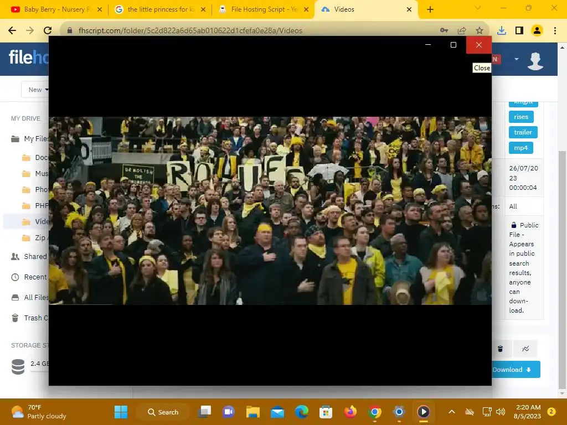The width and height of the screenshot is (567, 425).
Task: Close the Videos tab
Action: (409, 9)
